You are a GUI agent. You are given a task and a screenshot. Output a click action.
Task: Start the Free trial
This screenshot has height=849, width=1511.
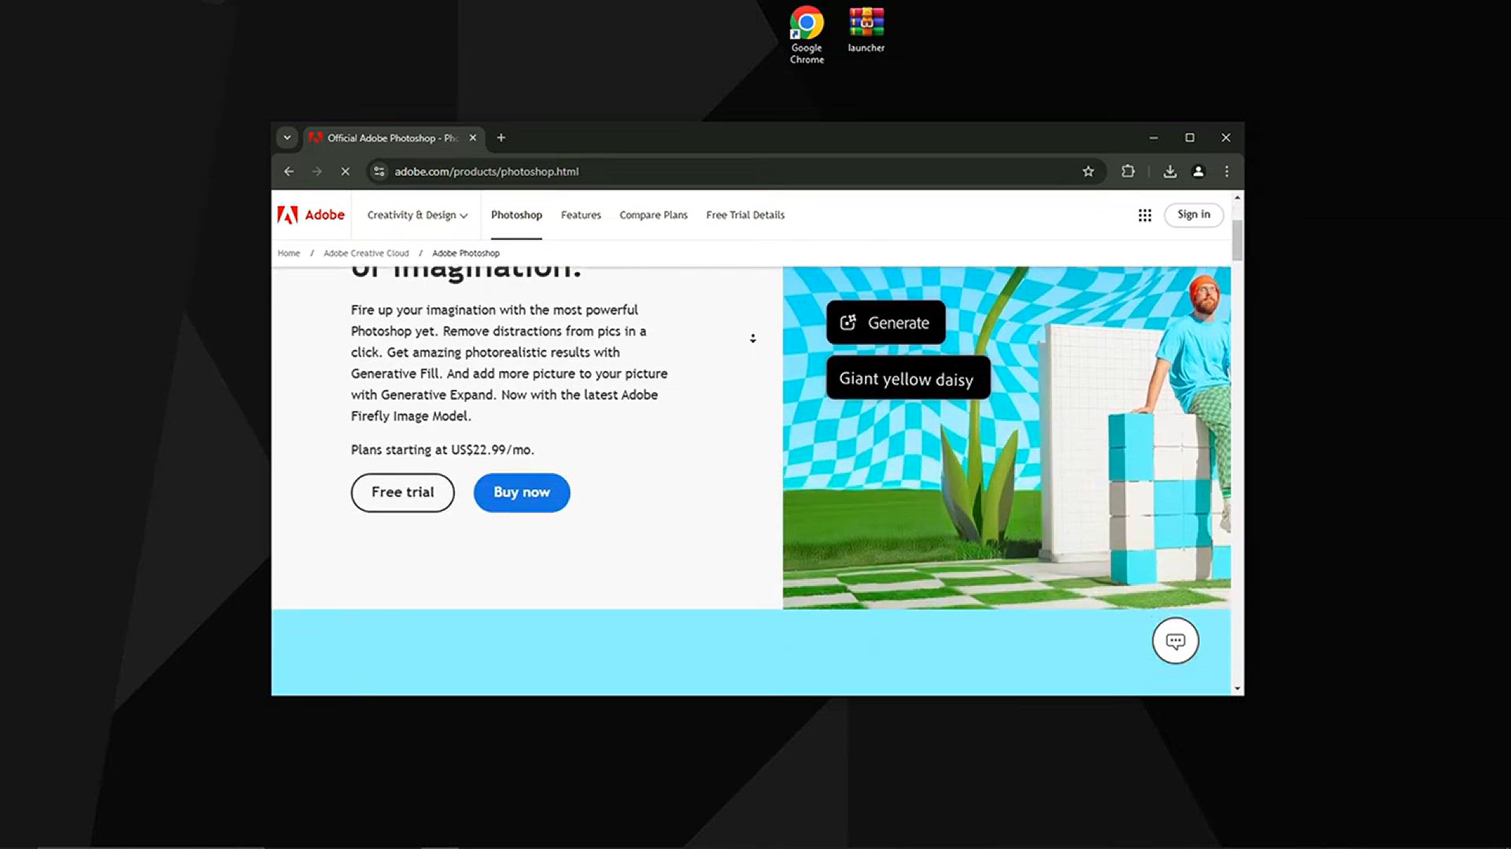coord(403,492)
